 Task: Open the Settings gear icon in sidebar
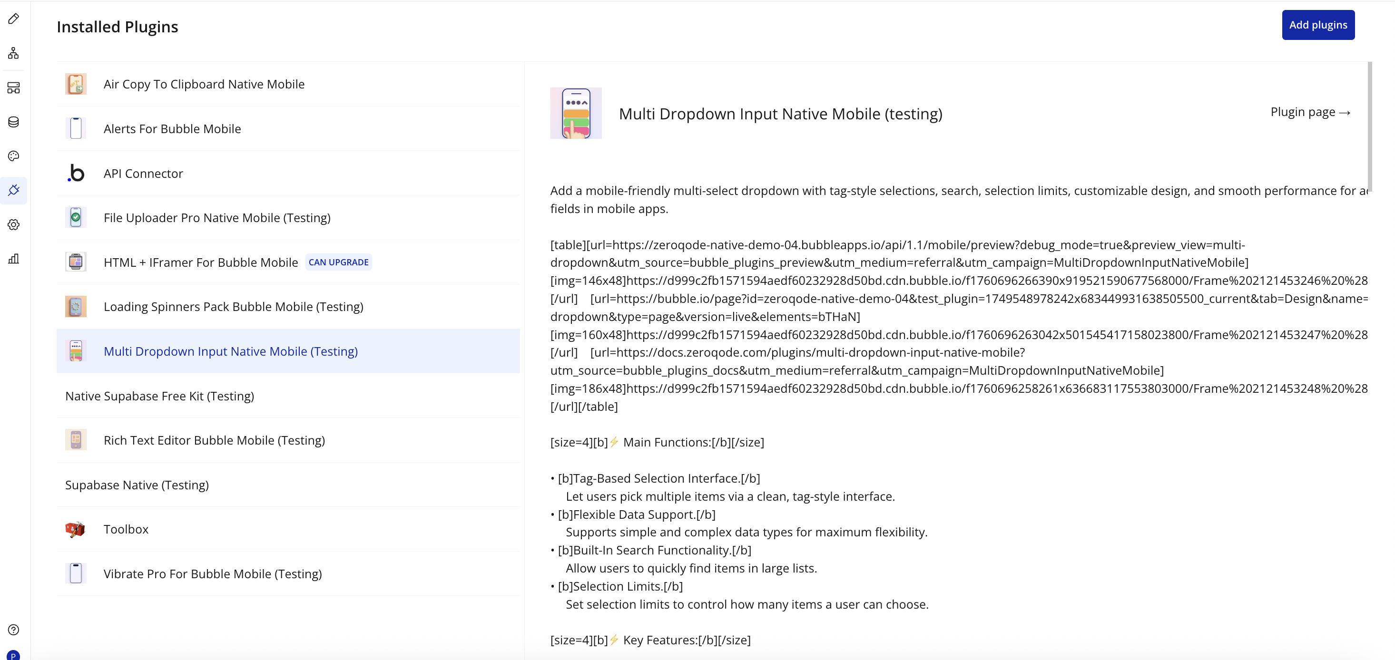pyautogui.click(x=13, y=225)
